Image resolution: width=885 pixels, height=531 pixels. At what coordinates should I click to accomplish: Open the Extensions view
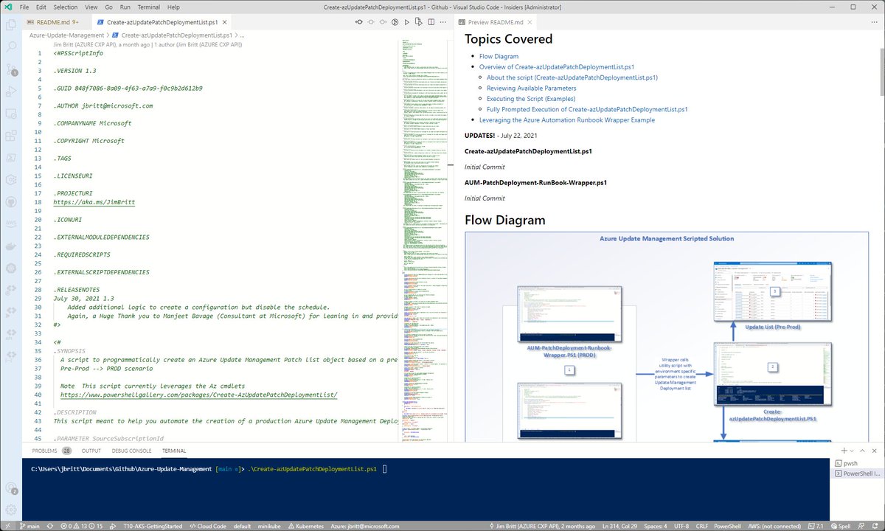(x=11, y=136)
